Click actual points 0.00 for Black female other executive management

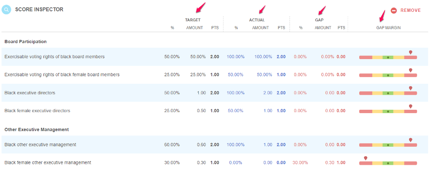[x=281, y=162]
